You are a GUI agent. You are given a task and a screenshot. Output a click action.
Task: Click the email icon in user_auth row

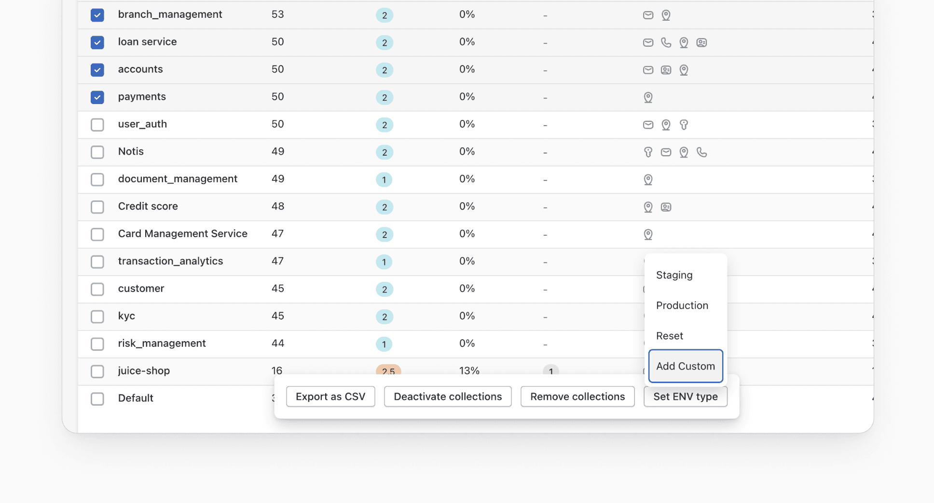(648, 125)
